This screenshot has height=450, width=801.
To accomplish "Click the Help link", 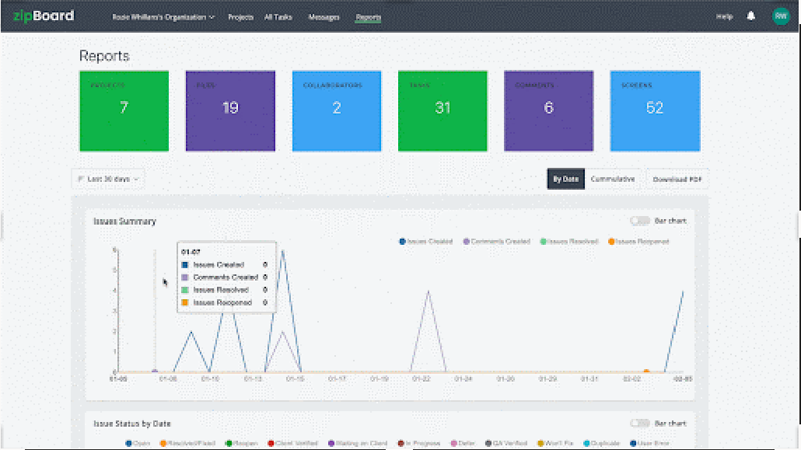I will pos(724,17).
